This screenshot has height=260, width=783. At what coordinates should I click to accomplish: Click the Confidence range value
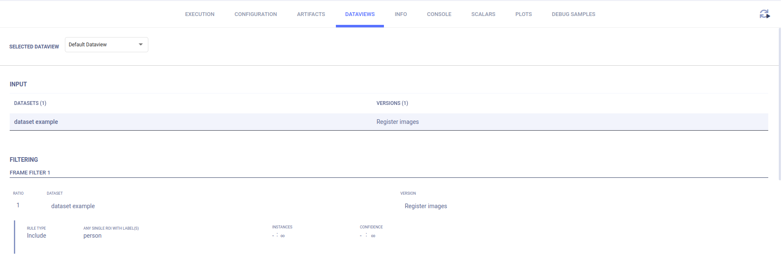pos(367,236)
